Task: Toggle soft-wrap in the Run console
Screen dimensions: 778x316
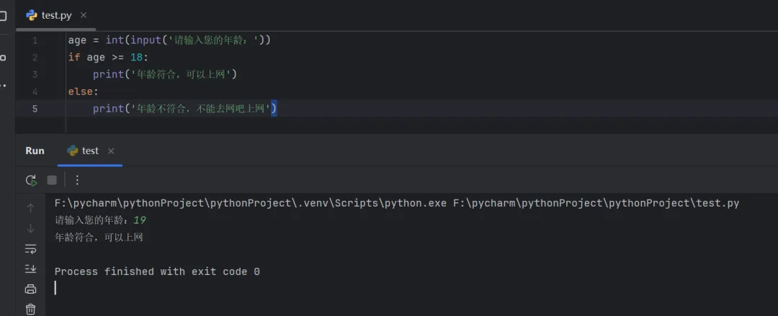Action: [30, 248]
